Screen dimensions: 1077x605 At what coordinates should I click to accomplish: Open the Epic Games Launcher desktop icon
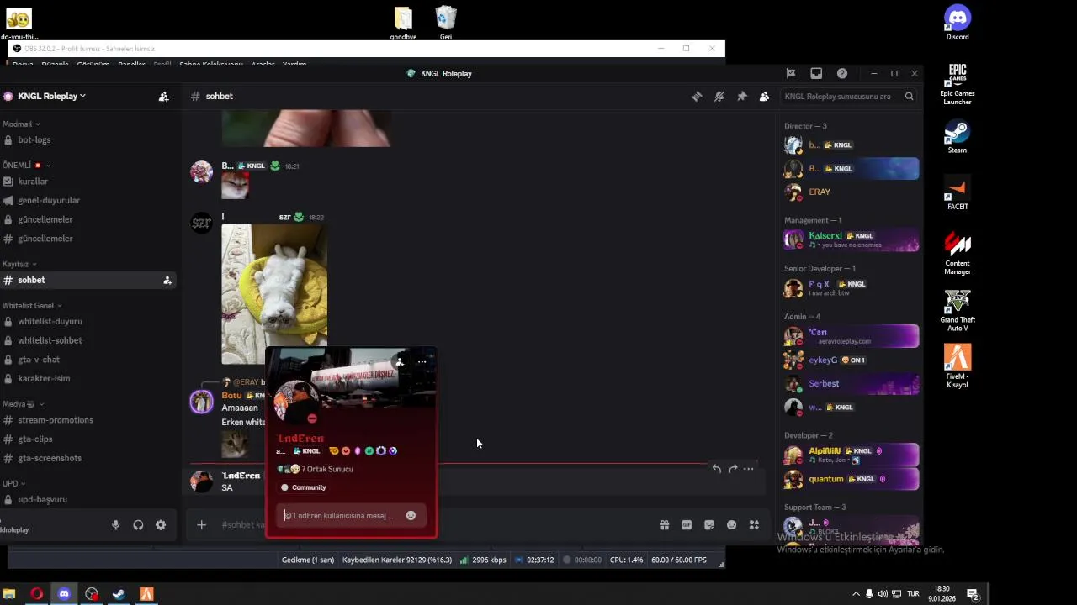pyautogui.click(x=958, y=84)
